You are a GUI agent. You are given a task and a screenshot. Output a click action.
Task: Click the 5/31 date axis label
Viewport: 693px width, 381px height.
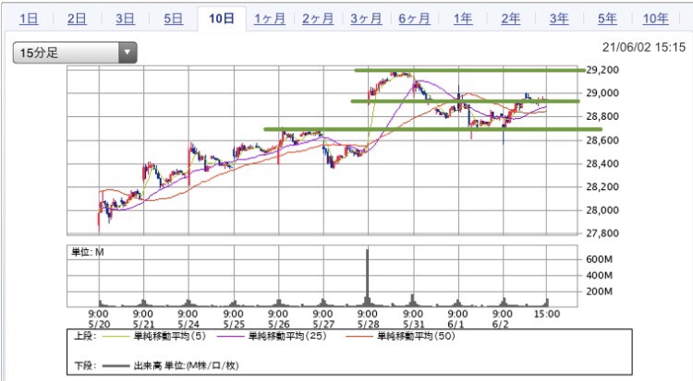(414, 324)
